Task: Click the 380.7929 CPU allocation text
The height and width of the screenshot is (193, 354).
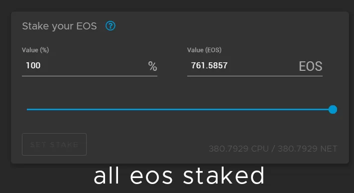Action: click(238, 149)
